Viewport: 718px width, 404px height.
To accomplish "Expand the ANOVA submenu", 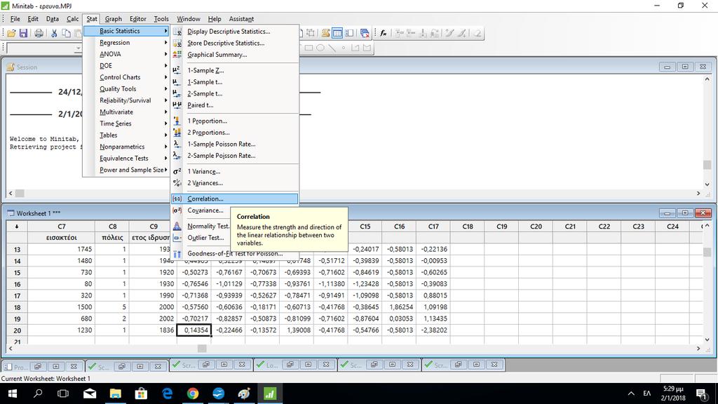I will (126, 54).
